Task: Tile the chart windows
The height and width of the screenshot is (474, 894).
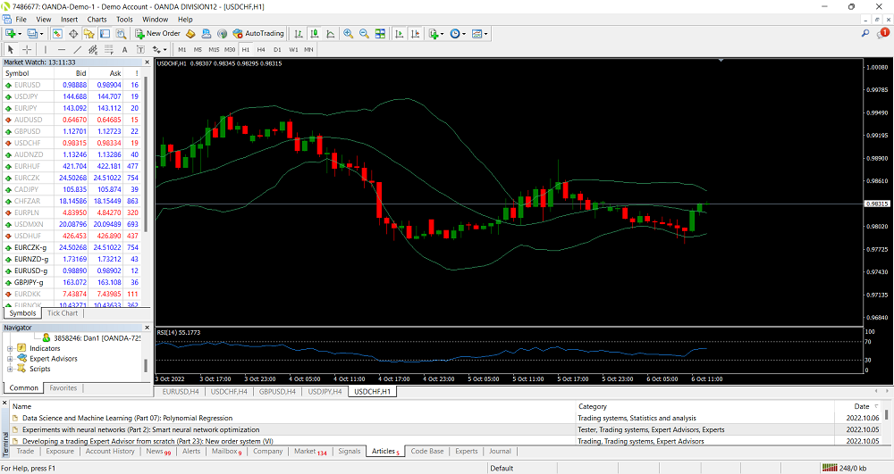Action: [x=380, y=34]
